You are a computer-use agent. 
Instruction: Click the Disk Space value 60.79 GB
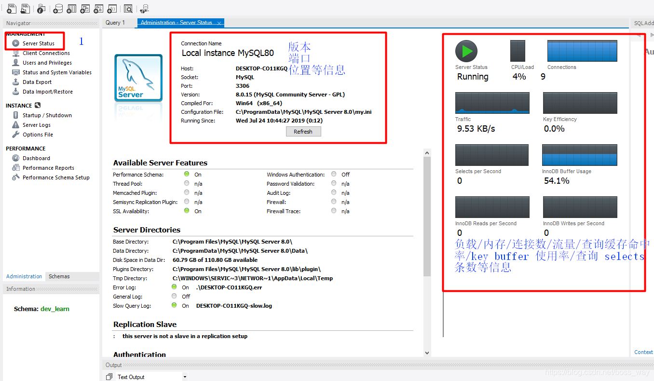[215, 260]
